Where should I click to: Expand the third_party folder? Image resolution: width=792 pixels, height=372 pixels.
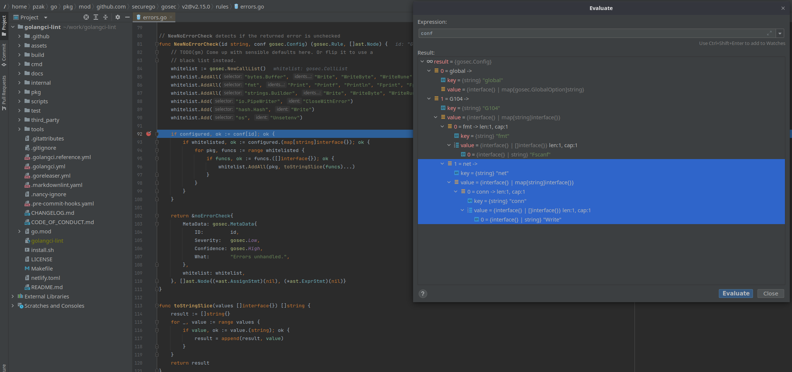click(x=19, y=120)
